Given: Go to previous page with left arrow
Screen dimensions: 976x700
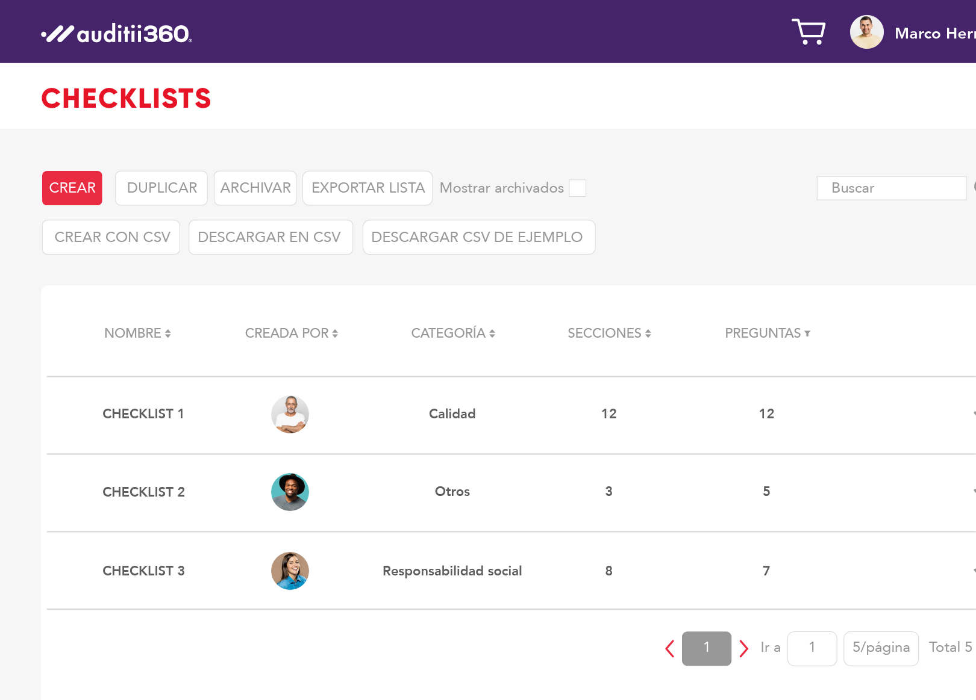Looking at the screenshot, I should pyautogui.click(x=669, y=648).
